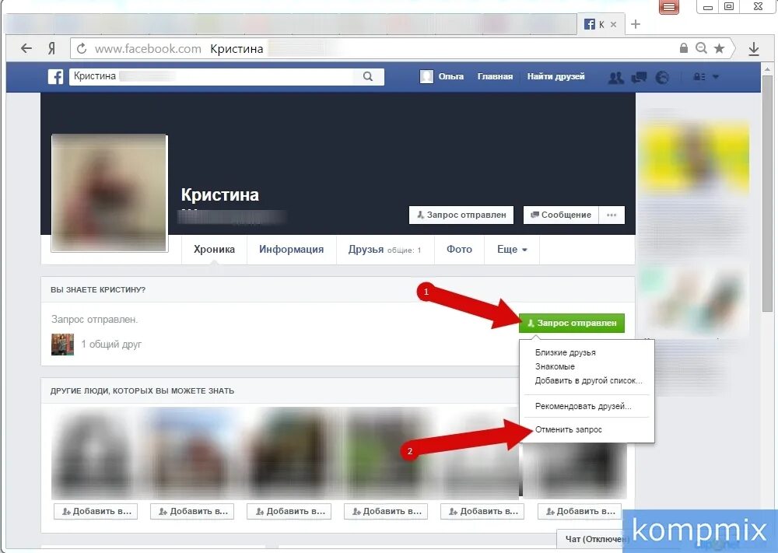Click the Сообщение button
Screen dimensions: 778x553
click(561, 215)
